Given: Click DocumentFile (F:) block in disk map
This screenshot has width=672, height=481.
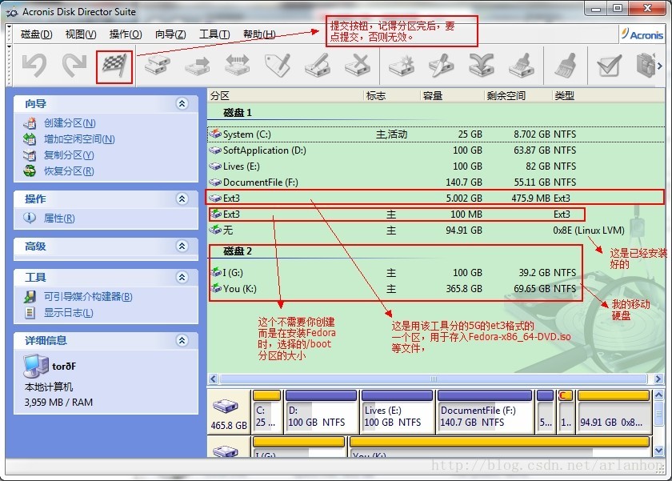Looking at the screenshot, I should pyautogui.click(x=485, y=411).
